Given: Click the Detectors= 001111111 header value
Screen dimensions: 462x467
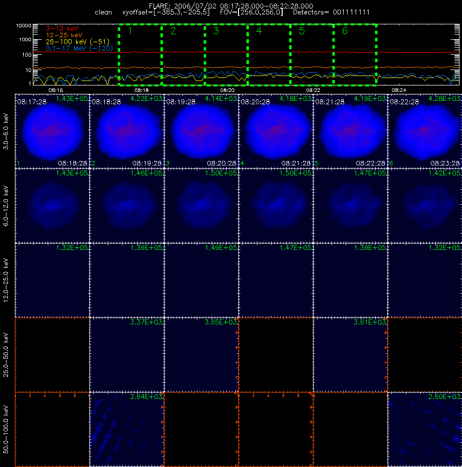Looking at the screenshot, I should coord(331,12).
